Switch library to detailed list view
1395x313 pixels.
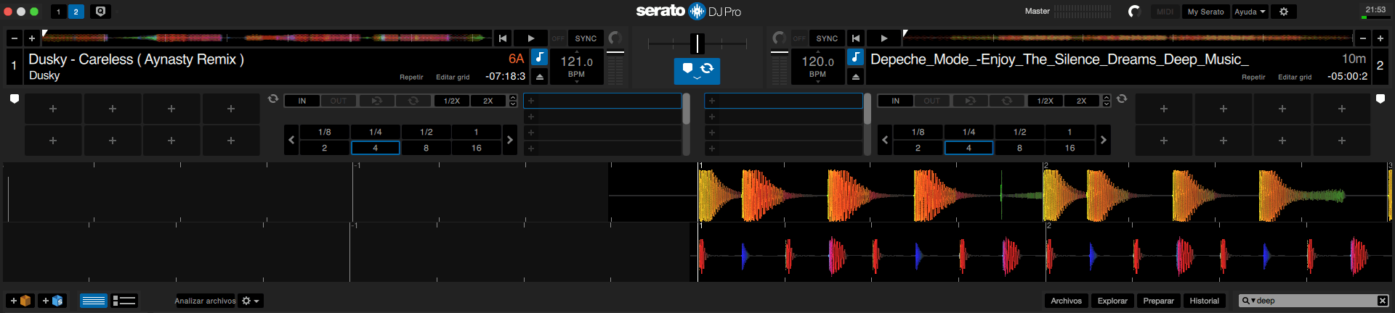tap(124, 301)
